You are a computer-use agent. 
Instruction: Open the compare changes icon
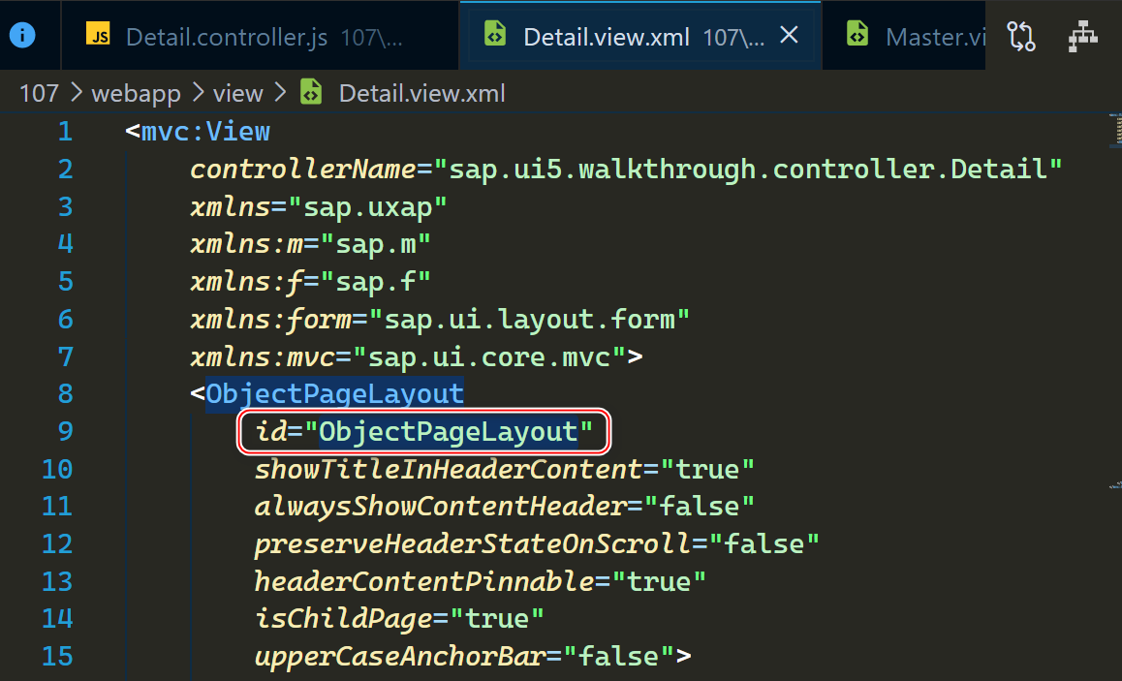coord(1021,36)
